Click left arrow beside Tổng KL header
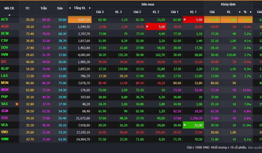This screenshot has width=262, height=153. (70, 8)
